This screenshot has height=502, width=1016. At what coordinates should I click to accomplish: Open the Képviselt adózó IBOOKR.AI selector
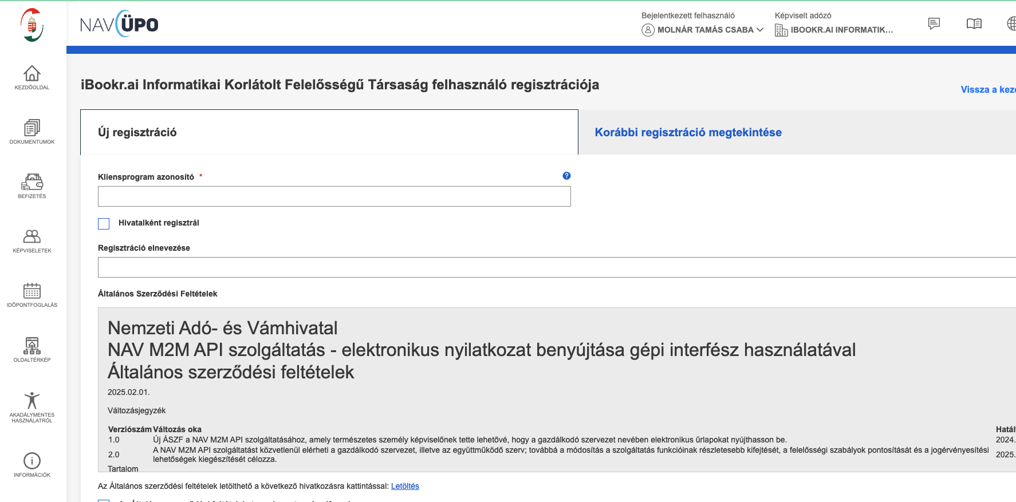point(834,30)
